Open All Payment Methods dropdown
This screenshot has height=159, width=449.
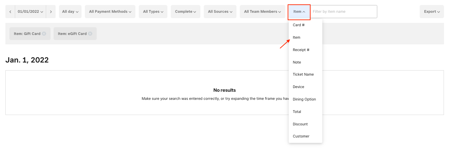point(110,12)
